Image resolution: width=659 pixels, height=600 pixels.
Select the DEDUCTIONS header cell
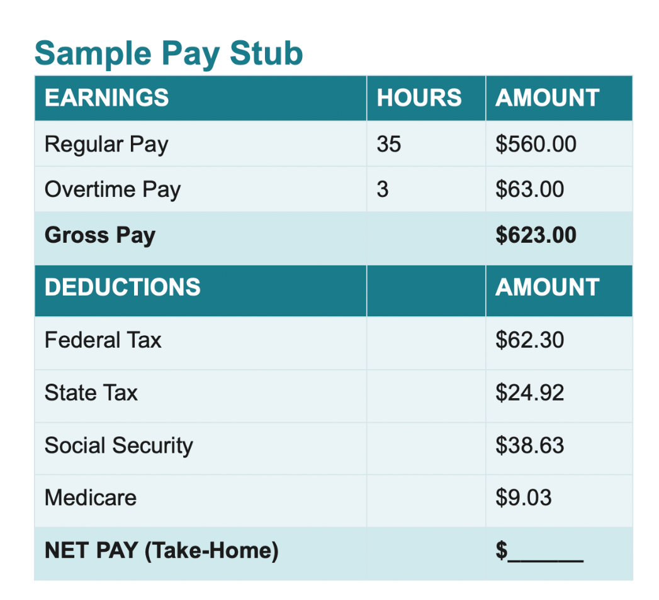pos(201,291)
